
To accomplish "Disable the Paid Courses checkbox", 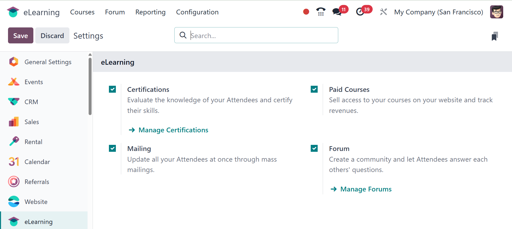I will [314, 89].
